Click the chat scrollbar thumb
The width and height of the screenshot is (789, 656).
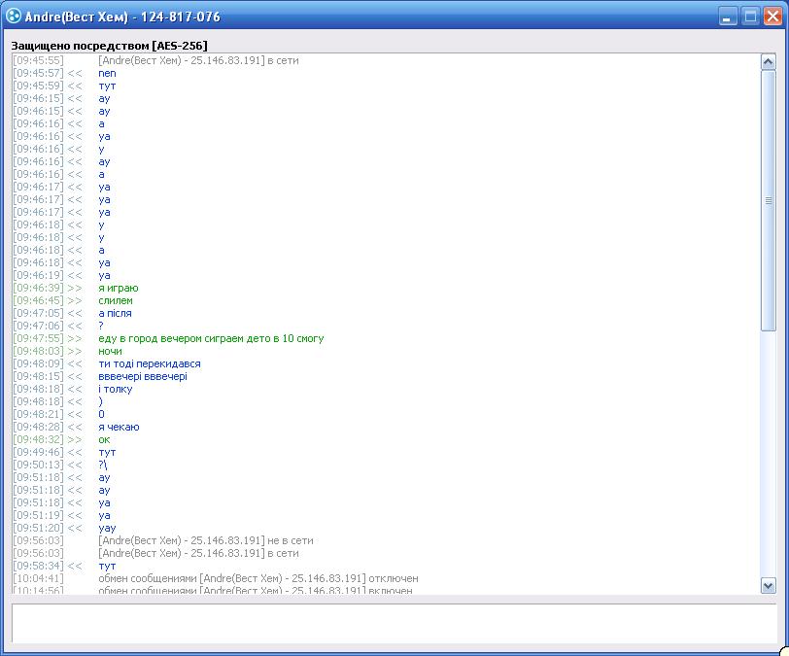point(768,200)
